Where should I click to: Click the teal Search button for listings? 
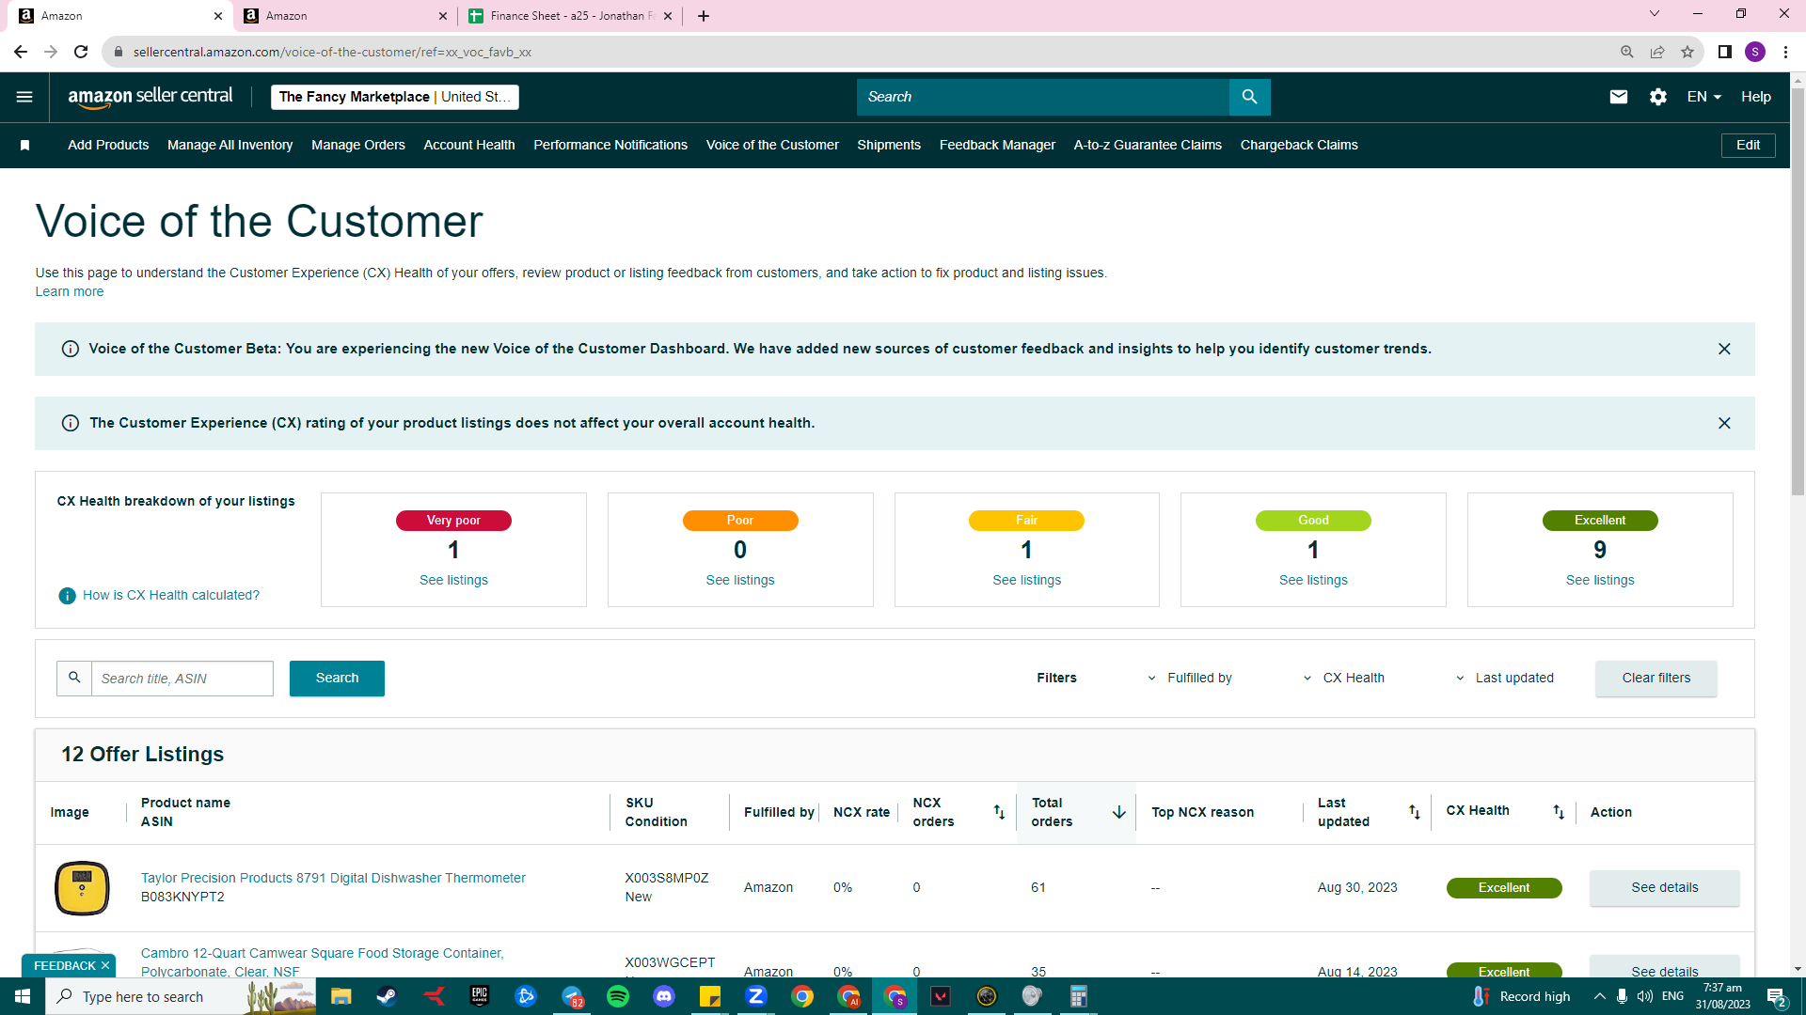(337, 679)
